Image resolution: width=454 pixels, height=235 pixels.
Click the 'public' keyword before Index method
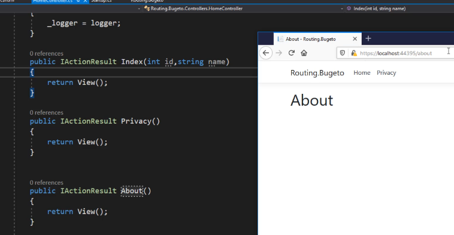[x=43, y=62]
